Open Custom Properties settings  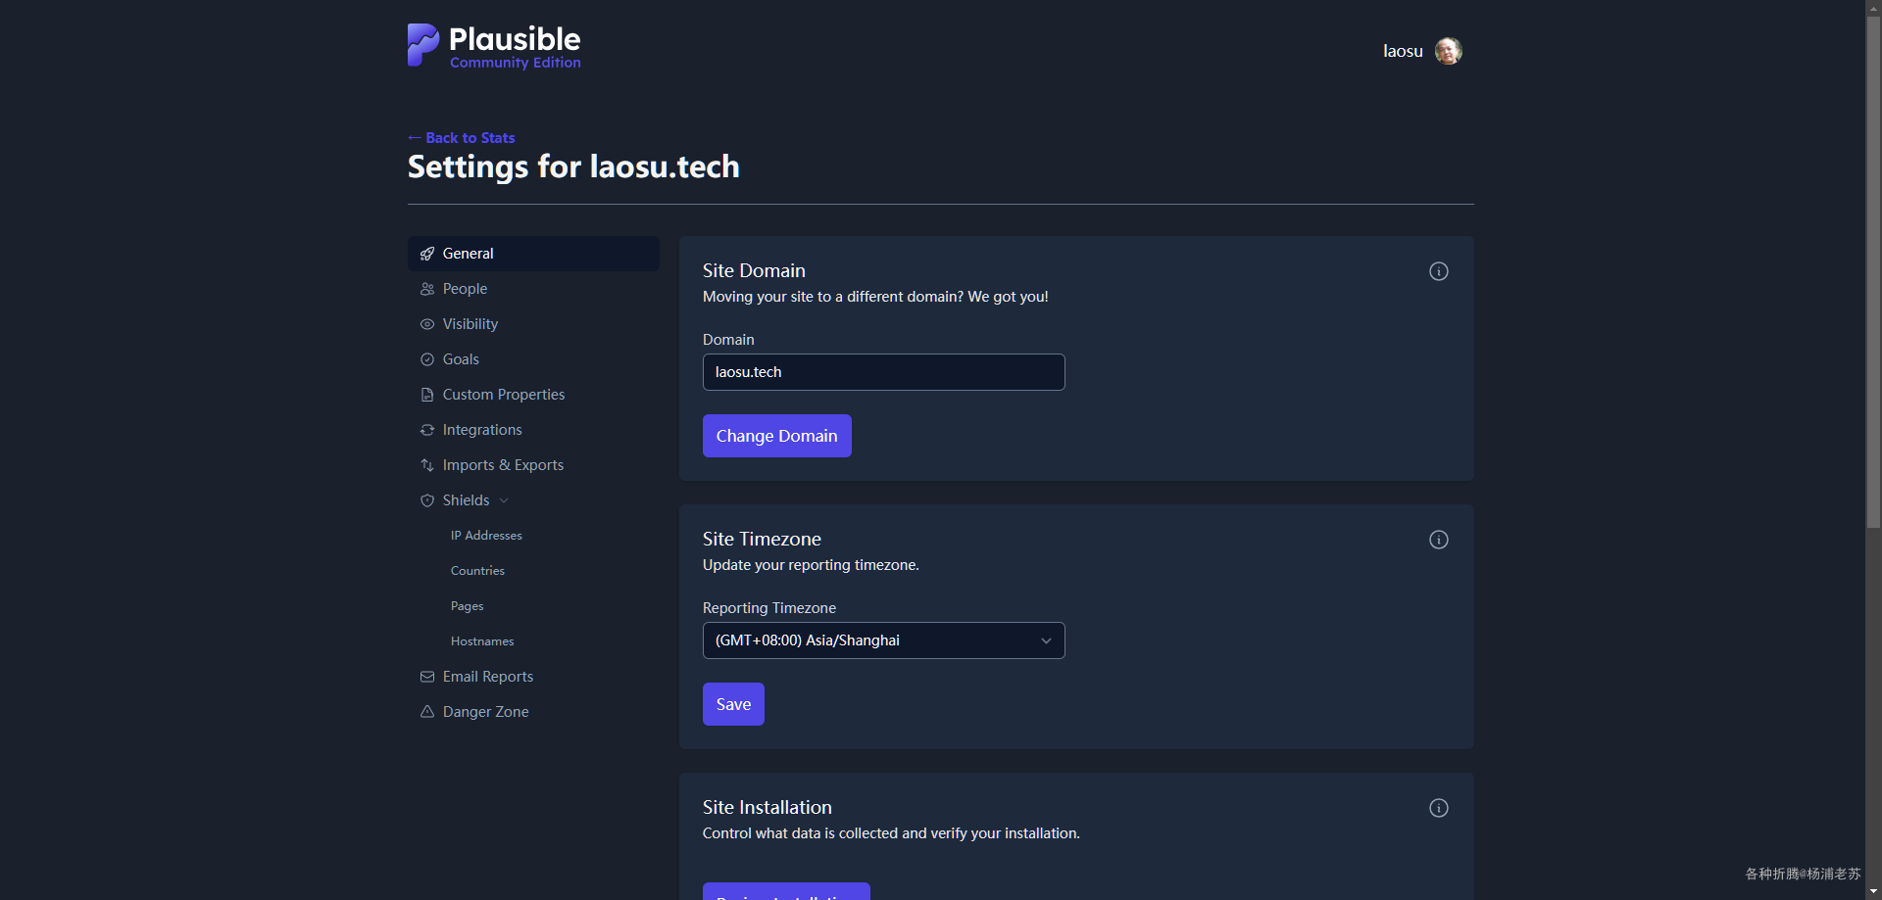(x=533, y=395)
